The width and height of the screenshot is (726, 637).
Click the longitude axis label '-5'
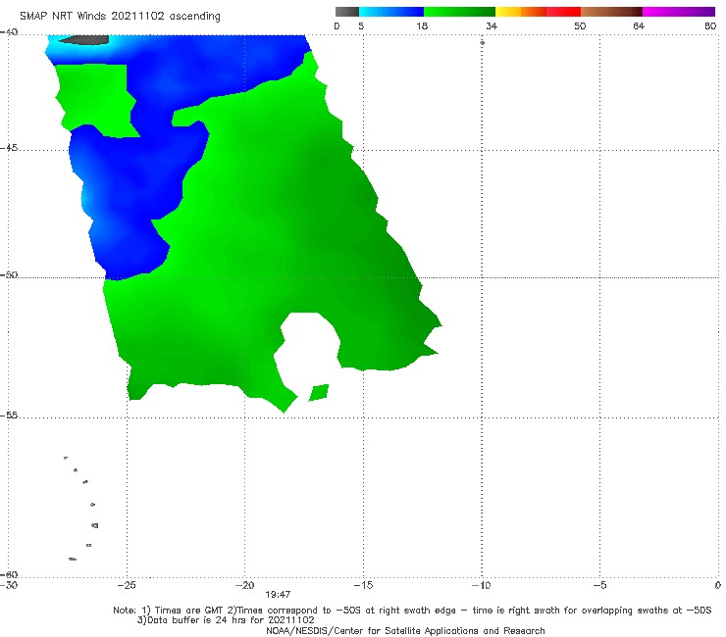pos(599,585)
